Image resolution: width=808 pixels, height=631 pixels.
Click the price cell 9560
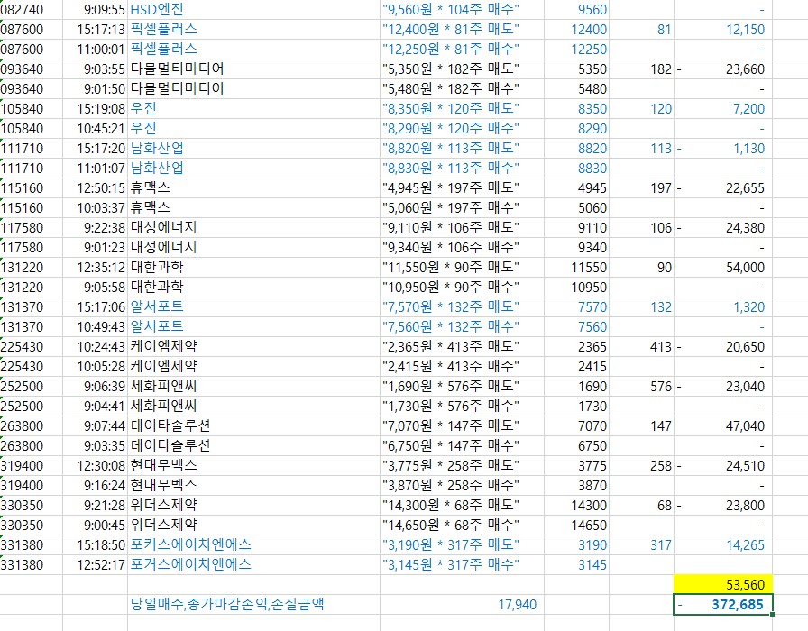pyautogui.click(x=576, y=10)
